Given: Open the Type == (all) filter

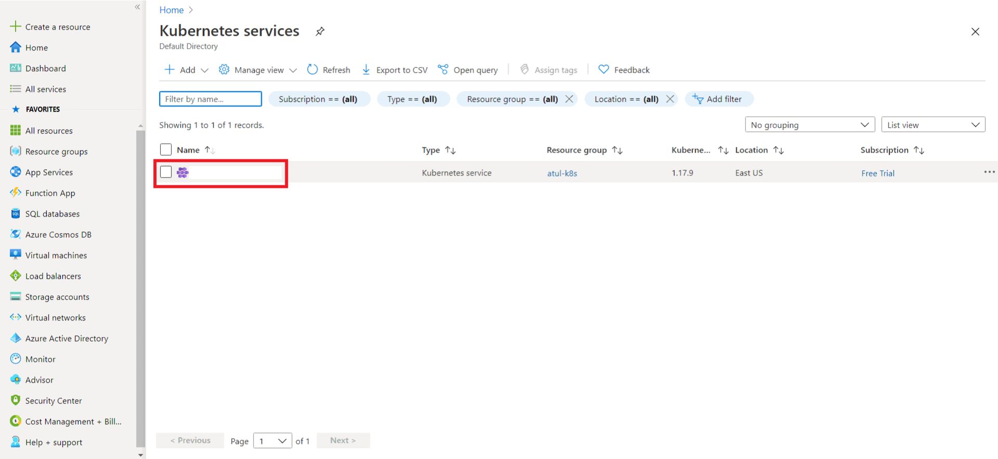Looking at the screenshot, I should point(413,99).
